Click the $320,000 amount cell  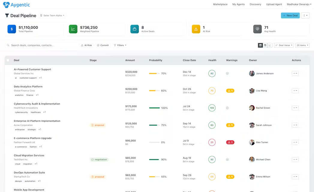click(131, 72)
